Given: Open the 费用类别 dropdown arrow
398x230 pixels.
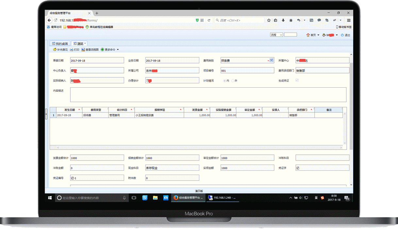Looking at the screenshot, I should coord(272,60).
